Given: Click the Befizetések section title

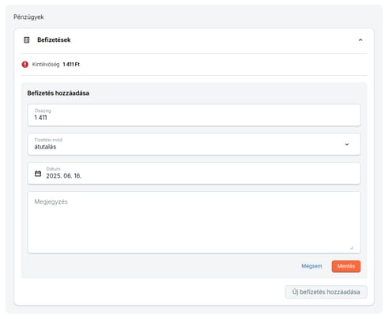Looking at the screenshot, I should point(54,40).
